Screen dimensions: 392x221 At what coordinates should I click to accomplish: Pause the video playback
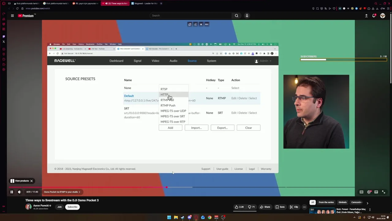(12, 192)
